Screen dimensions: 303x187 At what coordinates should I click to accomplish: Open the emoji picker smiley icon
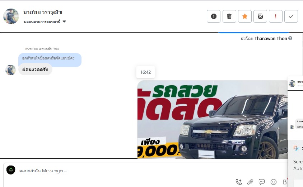tap(274, 182)
